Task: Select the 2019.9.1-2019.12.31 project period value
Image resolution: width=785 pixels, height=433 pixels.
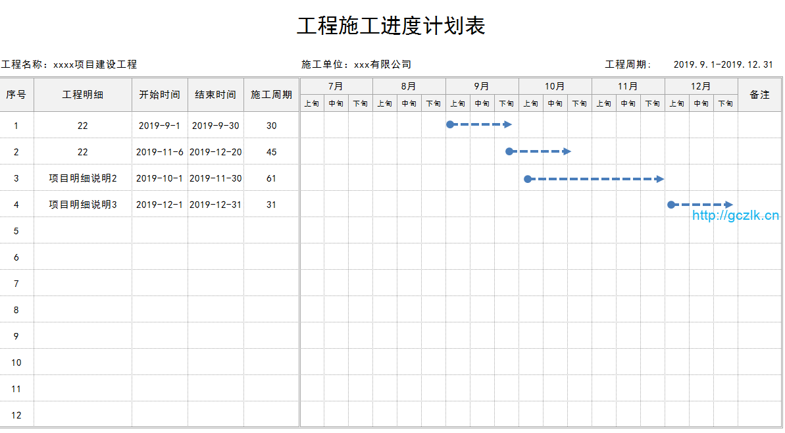Action: [x=723, y=64]
